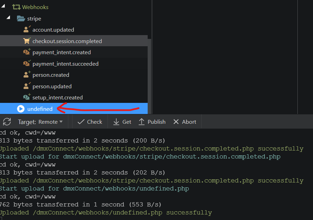Viewport: 313px width, 220px height.
Task: Click the account.updated person icon
Action: [27, 29]
